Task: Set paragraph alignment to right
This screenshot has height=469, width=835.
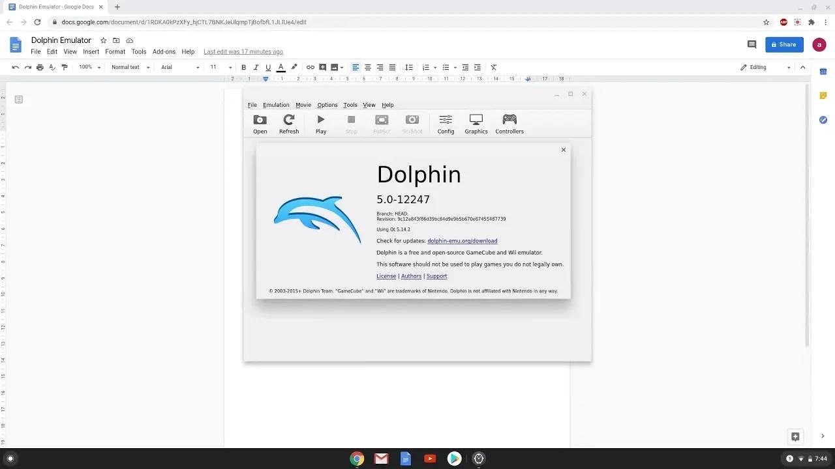Action: [380, 67]
